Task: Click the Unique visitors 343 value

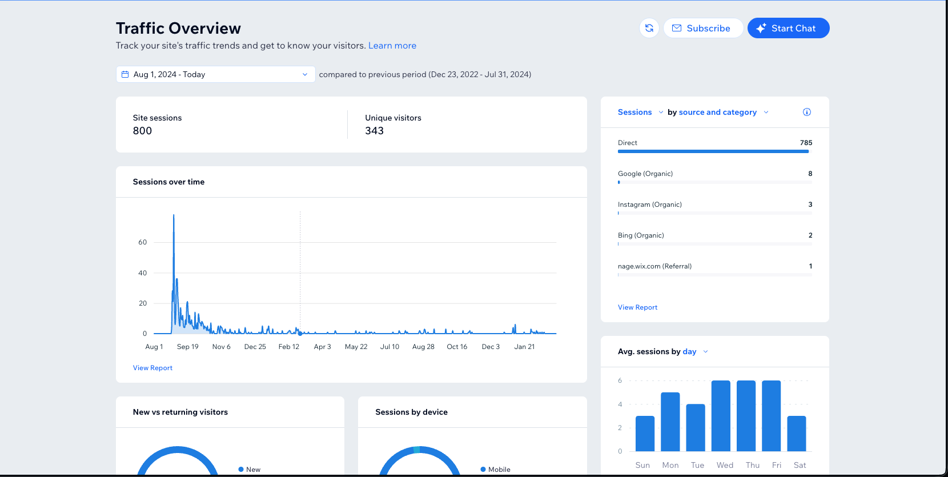Action: [374, 131]
